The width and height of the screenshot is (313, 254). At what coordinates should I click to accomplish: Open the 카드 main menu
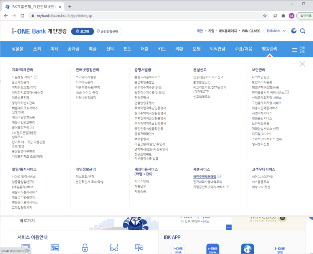point(162,49)
